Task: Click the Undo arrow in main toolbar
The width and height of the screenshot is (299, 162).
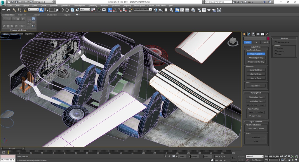Action: tap(4, 10)
